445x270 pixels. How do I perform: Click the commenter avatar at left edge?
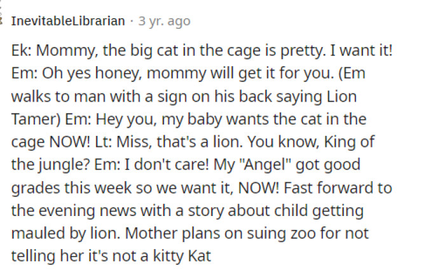(x=3, y=21)
